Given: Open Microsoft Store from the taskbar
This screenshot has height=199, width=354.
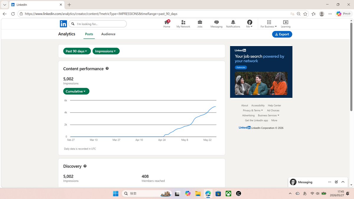Looking at the screenshot, I should (x=218, y=193).
